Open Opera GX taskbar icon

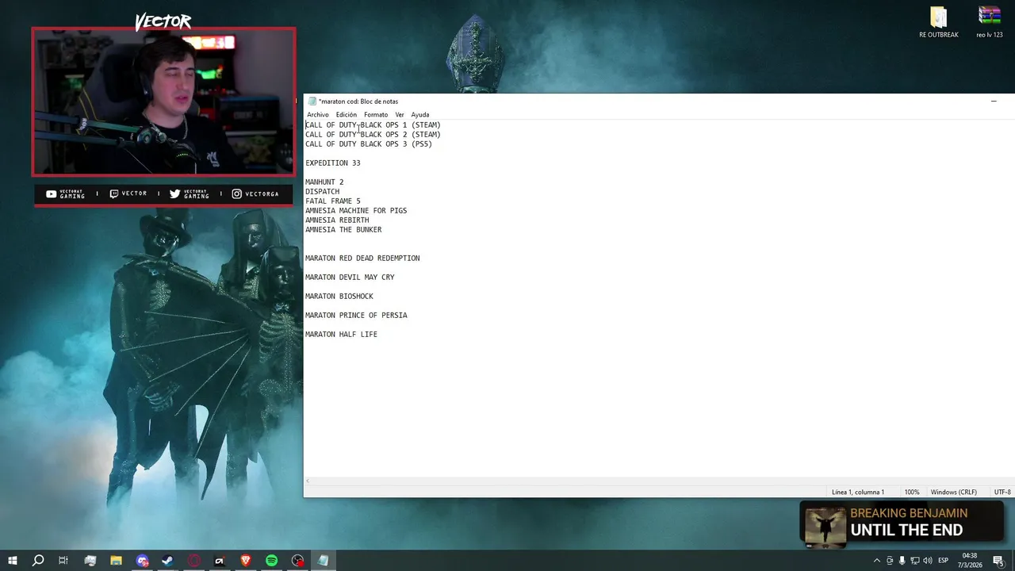(x=193, y=561)
